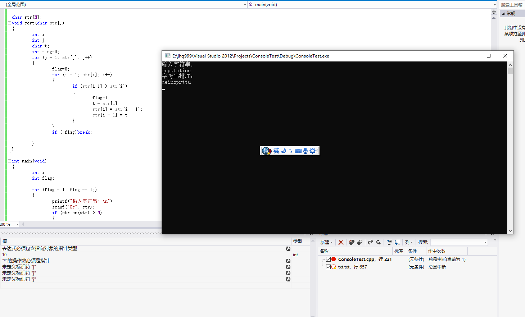Viewport: 525px width, 317px height.
Task: Select watch row with value 10
Action: click(155, 255)
